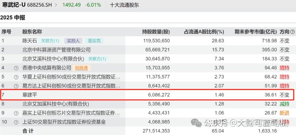
Task: Click stock price 1492.49
Action: coord(71,5)
